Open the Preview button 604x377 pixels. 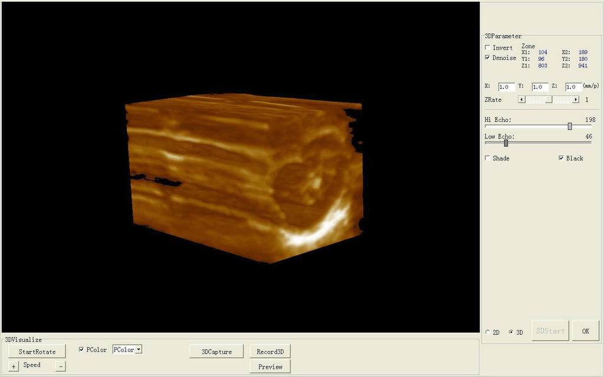point(270,366)
